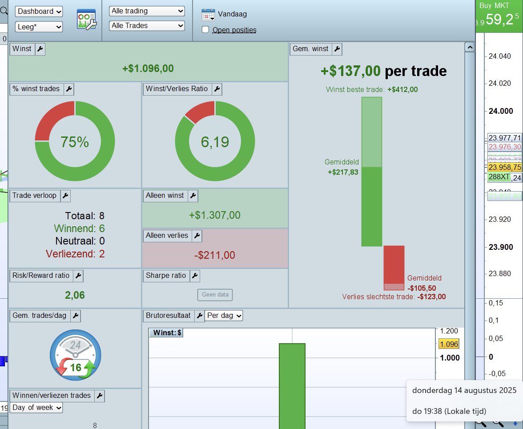Screen dimensions: 523x429
Task: Click the Gem. winst wrench icon
Action: [x=337, y=49]
